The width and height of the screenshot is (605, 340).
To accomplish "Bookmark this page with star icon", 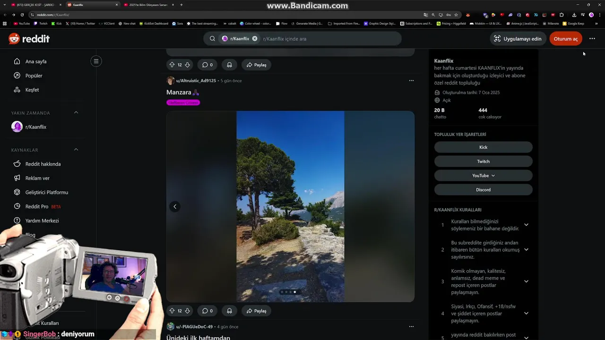I will coord(456,15).
